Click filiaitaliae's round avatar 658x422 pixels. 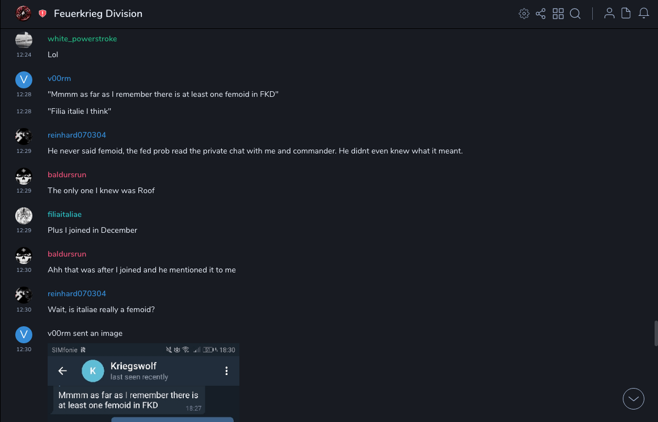pos(23,215)
